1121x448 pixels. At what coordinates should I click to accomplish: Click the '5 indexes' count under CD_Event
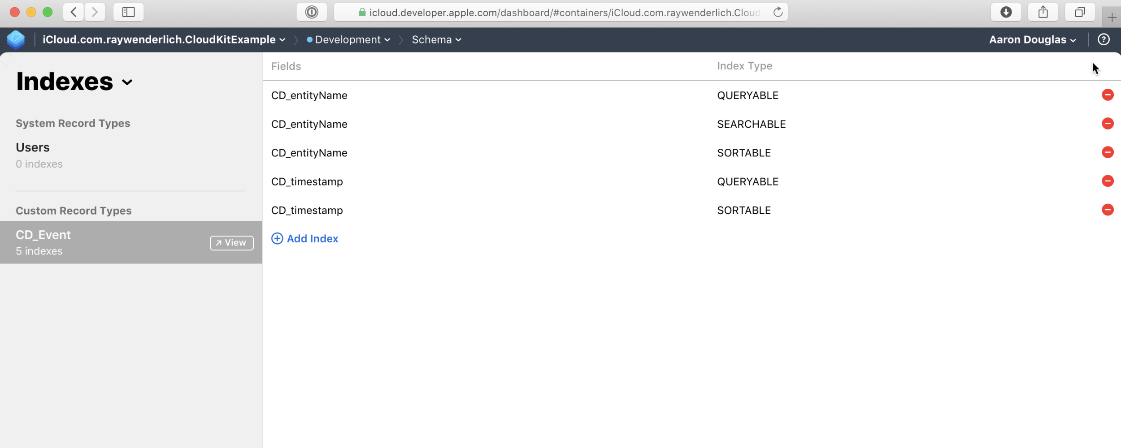pos(39,251)
